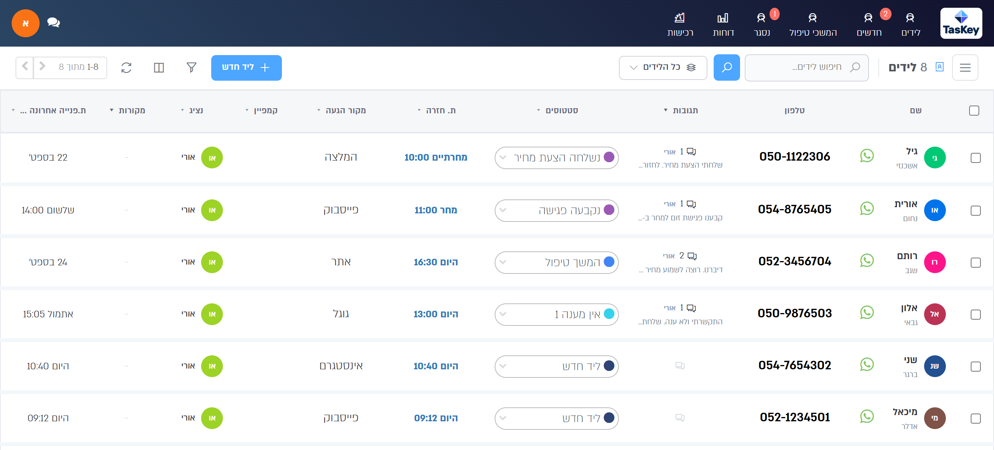Open comments icon for 054-7654302 row
The width and height of the screenshot is (994, 450).
(x=680, y=365)
